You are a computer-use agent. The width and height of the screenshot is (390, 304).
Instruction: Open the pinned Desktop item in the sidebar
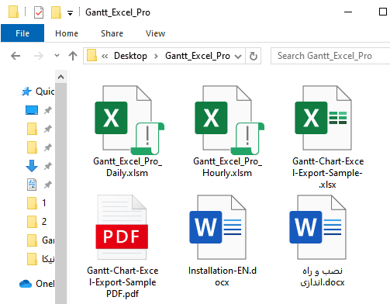32,110
